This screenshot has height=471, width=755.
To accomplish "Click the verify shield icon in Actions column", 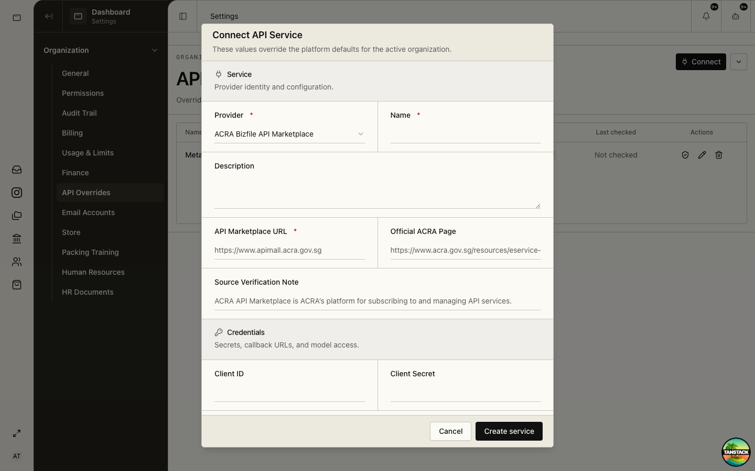I will [x=685, y=155].
